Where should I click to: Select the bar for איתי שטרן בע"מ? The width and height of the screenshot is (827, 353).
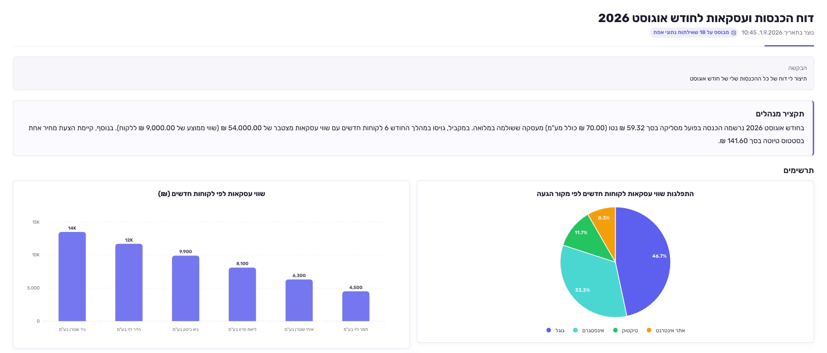[299, 301]
